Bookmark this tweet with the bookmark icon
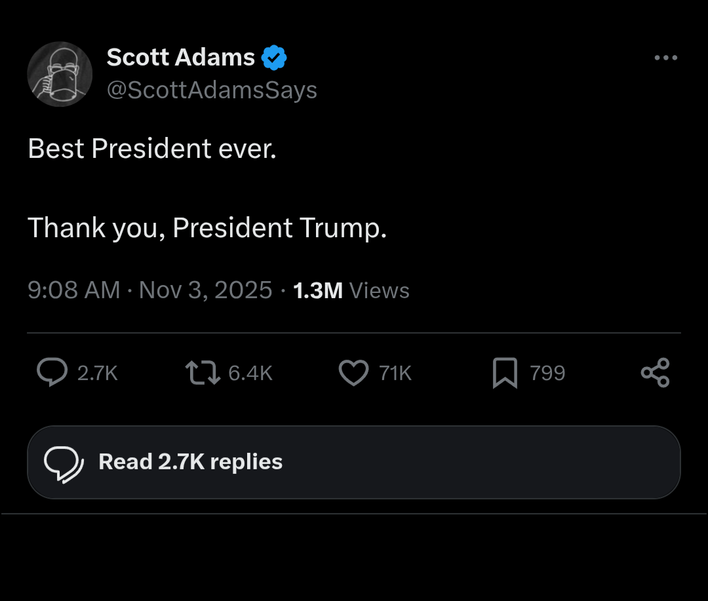 coord(505,373)
